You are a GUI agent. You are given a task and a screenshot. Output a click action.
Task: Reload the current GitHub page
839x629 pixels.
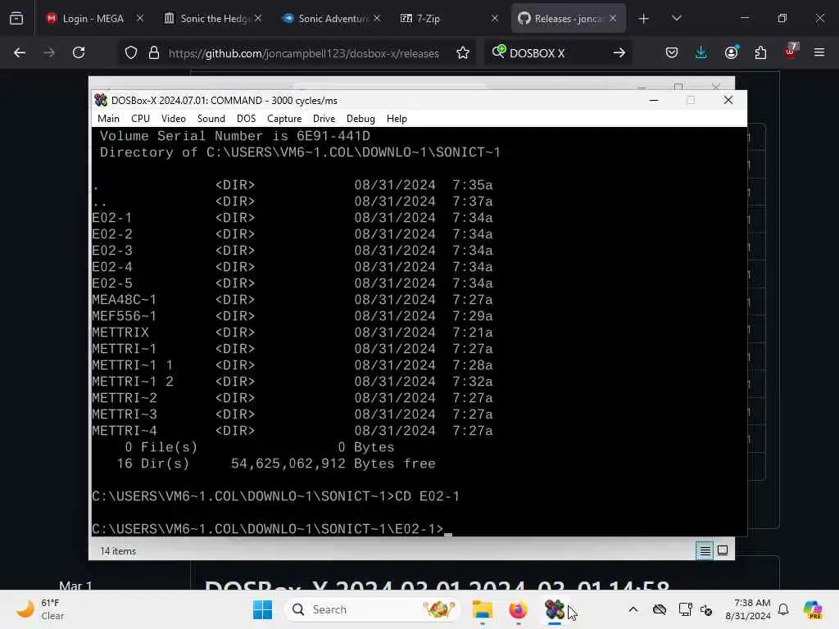click(x=79, y=52)
